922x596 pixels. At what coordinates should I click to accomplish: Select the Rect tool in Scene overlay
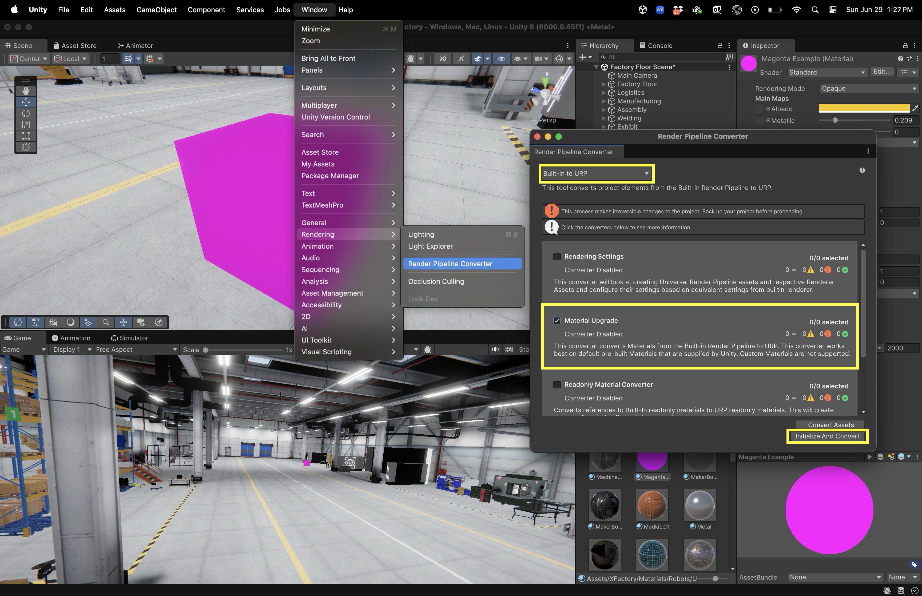click(26, 136)
